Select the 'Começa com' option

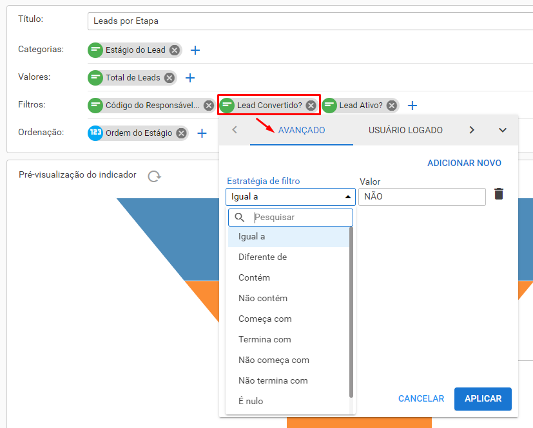coord(289,319)
